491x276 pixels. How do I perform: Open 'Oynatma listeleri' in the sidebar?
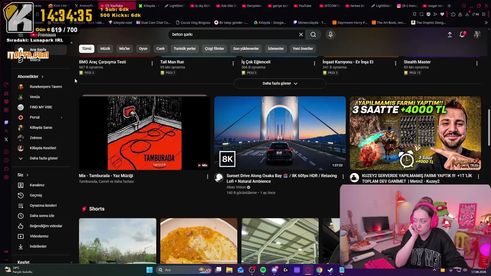click(41, 206)
